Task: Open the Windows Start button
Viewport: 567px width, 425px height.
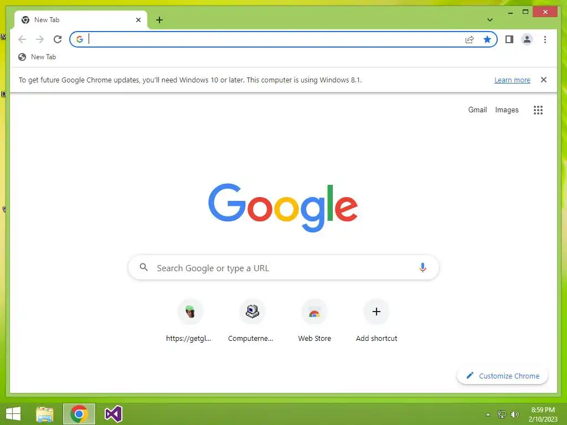Action: 13,414
